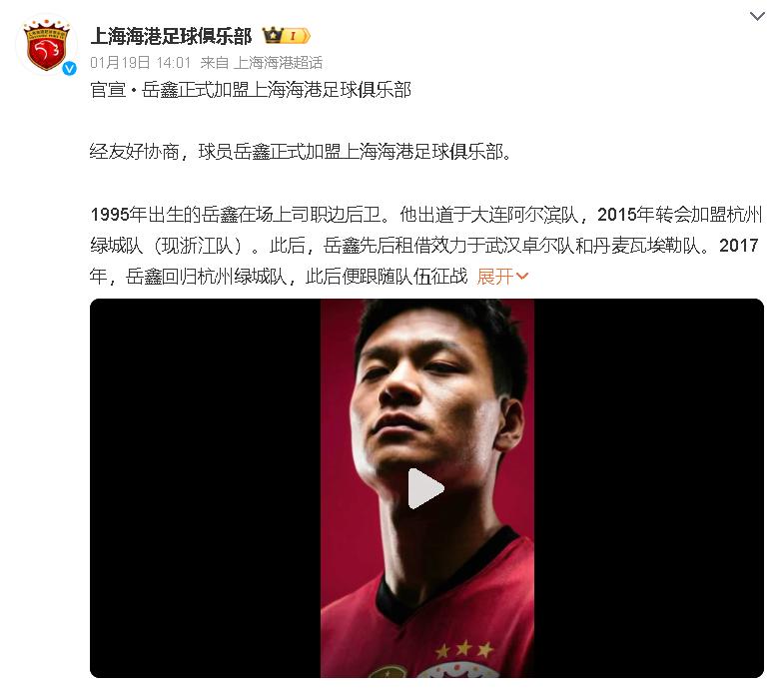Click the 来自 source label
The width and height of the screenshot is (782, 691).
pos(215,62)
